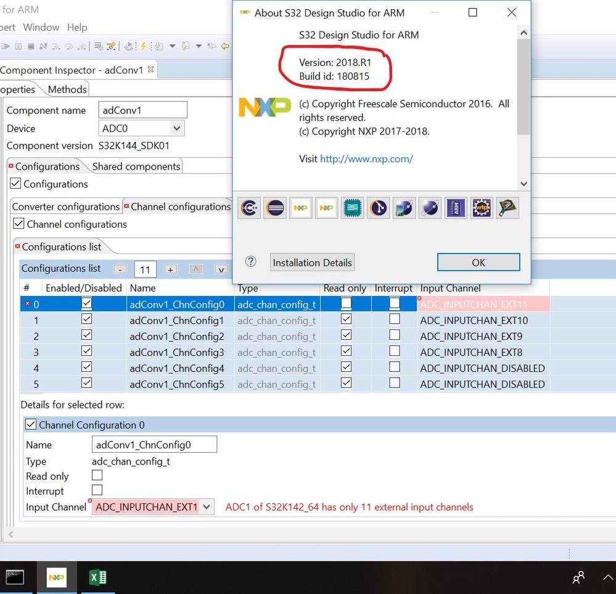The width and height of the screenshot is (616, 594).
Task: Click the Installation Details button
Action: [313, 262]
